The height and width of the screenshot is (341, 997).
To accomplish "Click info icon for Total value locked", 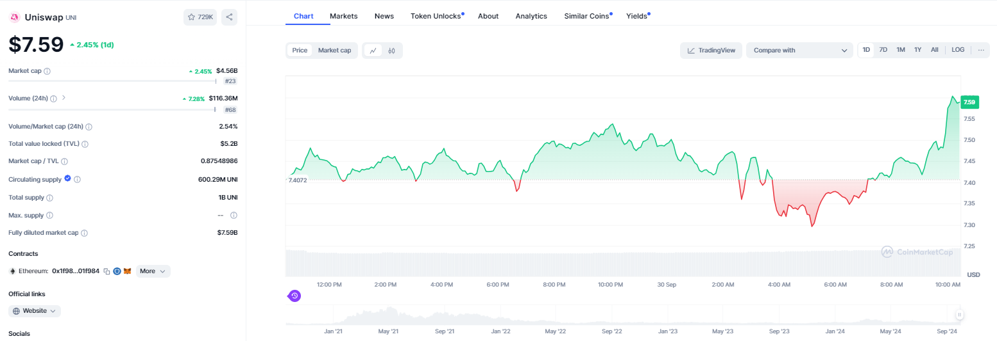I will click(85, 144).
